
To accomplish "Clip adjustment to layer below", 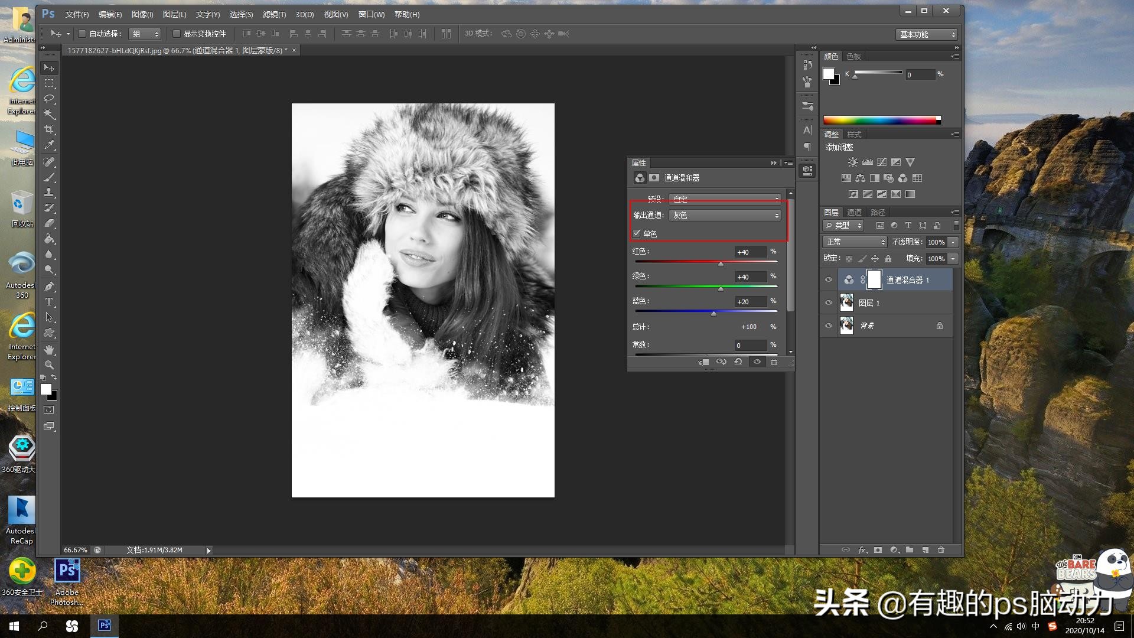I will pyautogui.click(x=703, y=362).
